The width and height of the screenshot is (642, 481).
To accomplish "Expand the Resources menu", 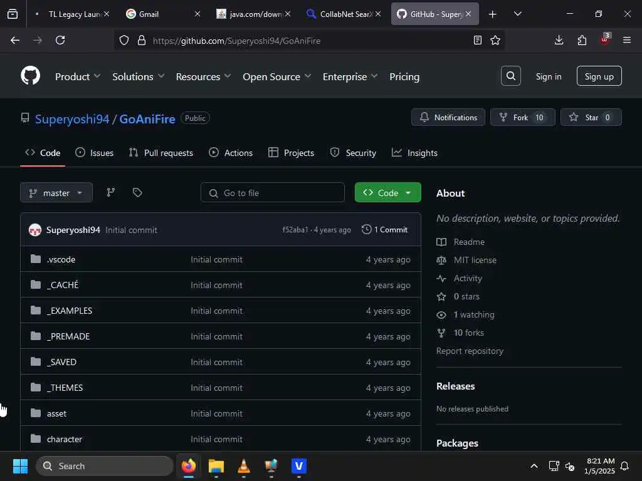I will click(x=203, y=76).
